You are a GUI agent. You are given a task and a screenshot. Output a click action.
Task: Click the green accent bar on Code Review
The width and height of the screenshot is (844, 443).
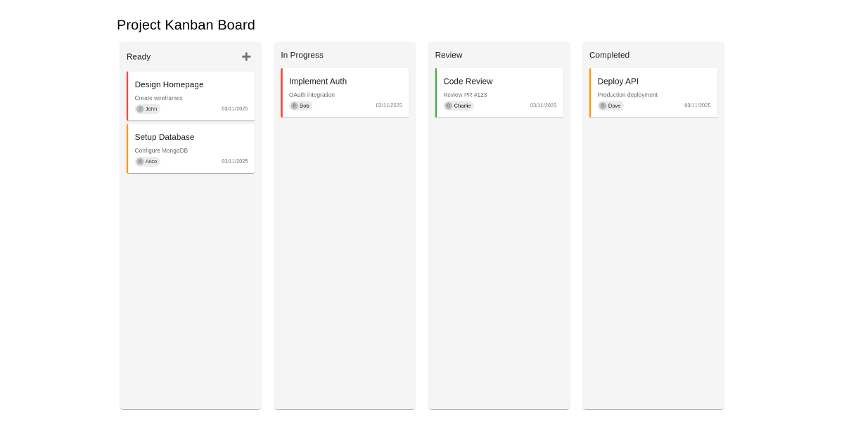tap(437, 92)
